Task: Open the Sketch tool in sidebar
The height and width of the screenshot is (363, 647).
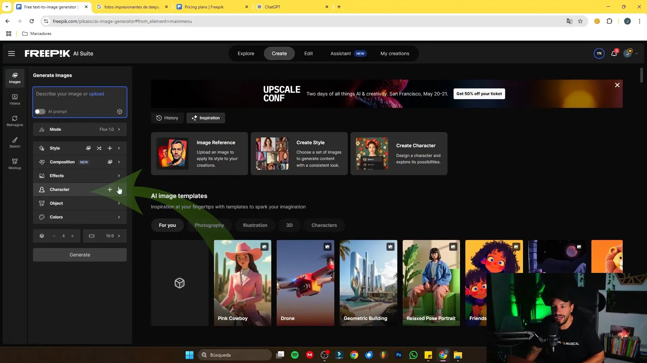Action: (x=15, y=143)
